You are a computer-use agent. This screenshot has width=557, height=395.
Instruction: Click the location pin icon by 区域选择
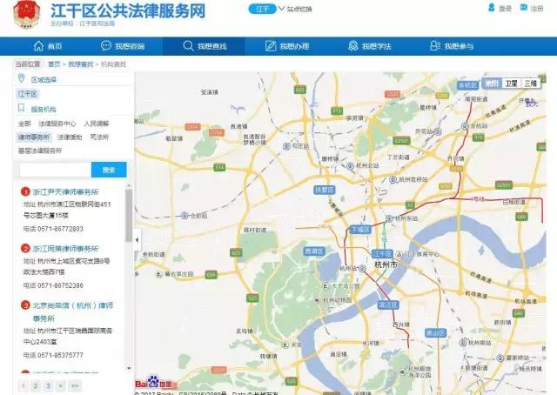[x=21, y=78]
